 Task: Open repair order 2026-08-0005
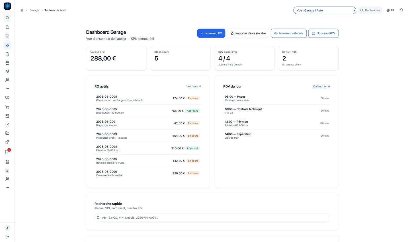coord(148,111)
